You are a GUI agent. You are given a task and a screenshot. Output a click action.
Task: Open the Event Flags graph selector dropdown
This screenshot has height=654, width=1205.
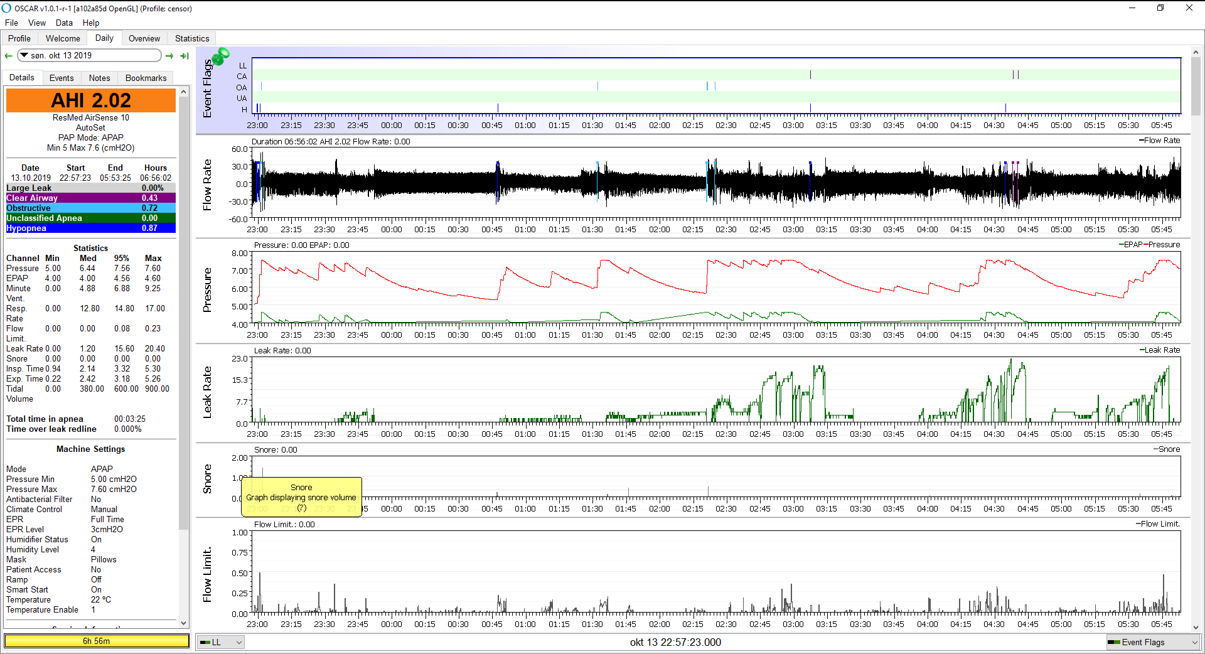click(x=1153, y=642)
